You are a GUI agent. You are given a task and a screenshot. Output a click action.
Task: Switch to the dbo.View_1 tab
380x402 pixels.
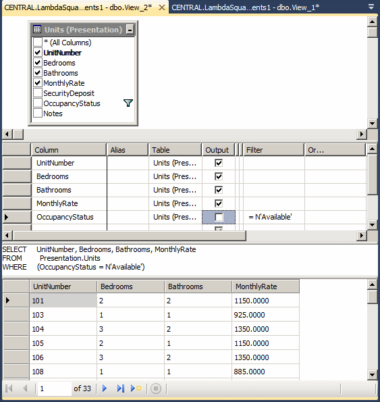tap(245, 7)
